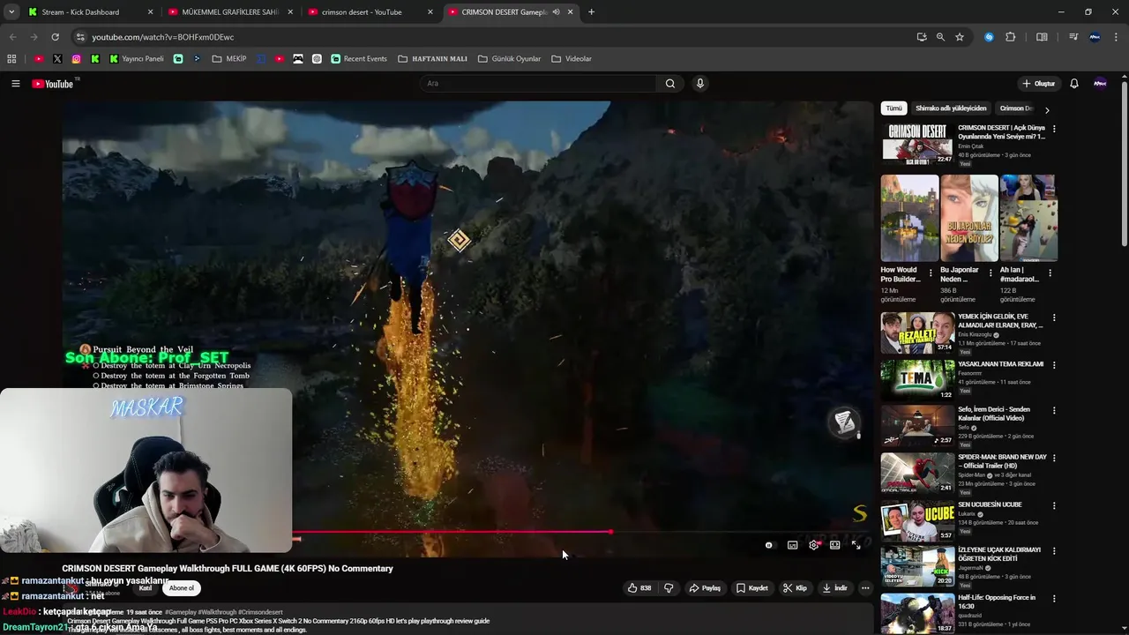1129x635 pixels.
Task: Open the install/cast icon in address bar
Action: (x=922, y=37)
